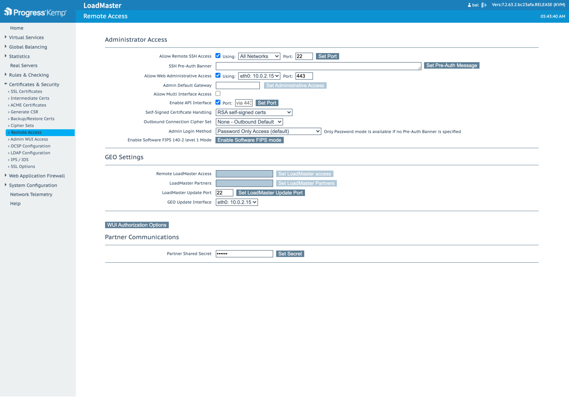Expand Statistics menu

(x=19, y=57)
